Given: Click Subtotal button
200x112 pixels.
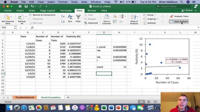Looking at the screenshot, I should [x=149, y=23].
